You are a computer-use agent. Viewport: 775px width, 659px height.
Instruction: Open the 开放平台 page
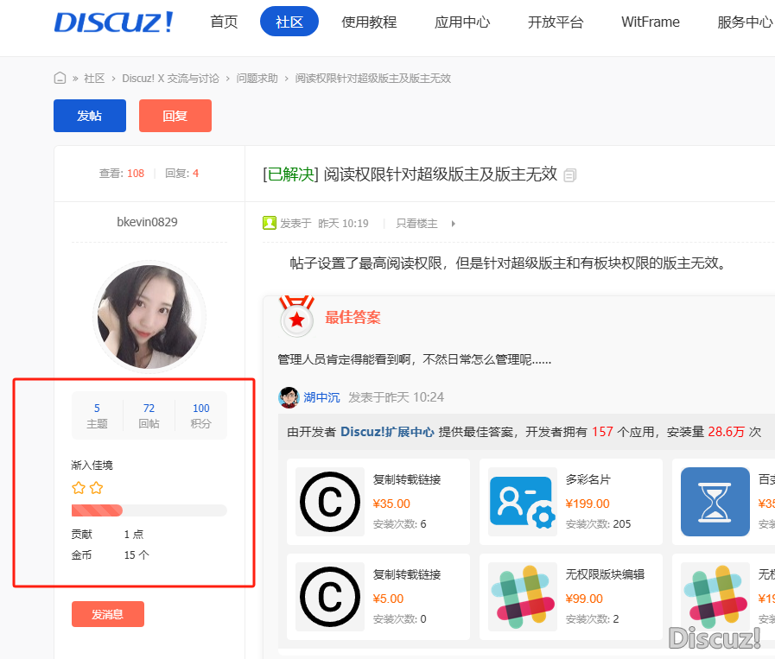click(x=556, y=22)
